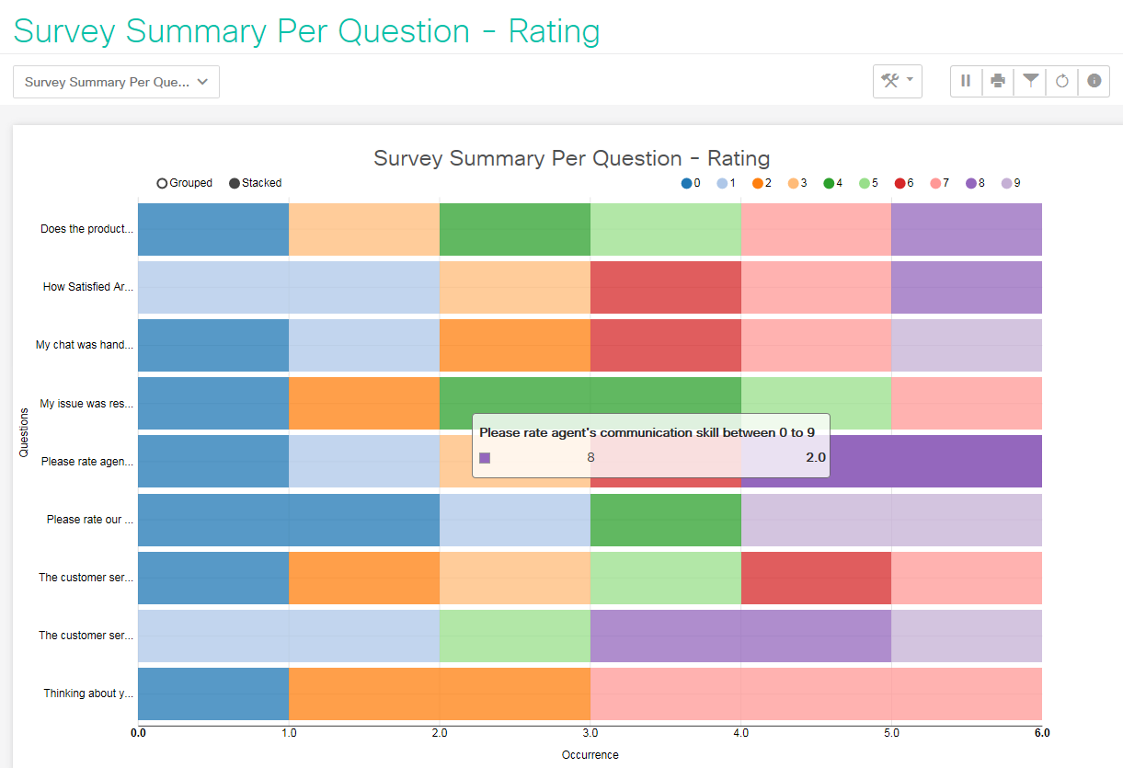Open the filter funnel icon
Screen dimensions: 1123x768
click(x=1031, y=81)
